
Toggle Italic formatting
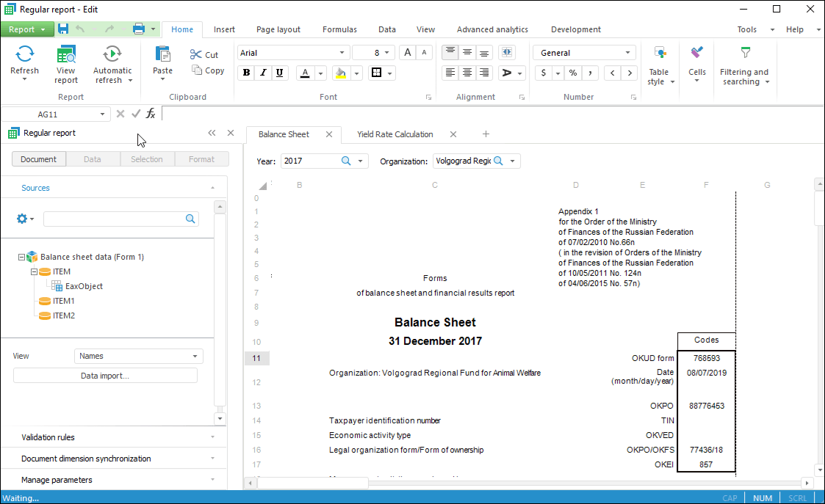(263, 73)
